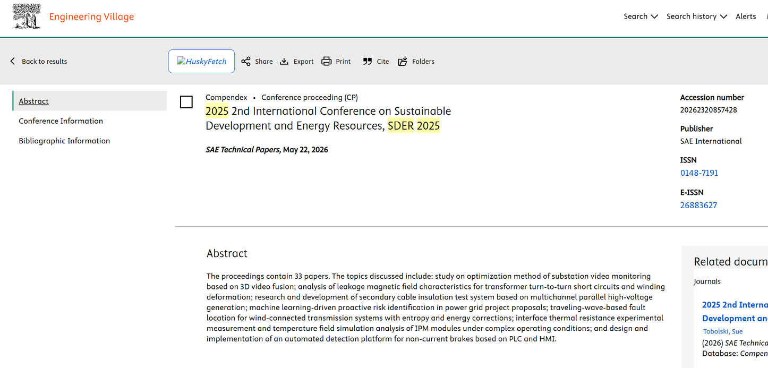Viewport: 768px width, 368px height.
Task: Click the Share icon
Action: coord(246,62)
